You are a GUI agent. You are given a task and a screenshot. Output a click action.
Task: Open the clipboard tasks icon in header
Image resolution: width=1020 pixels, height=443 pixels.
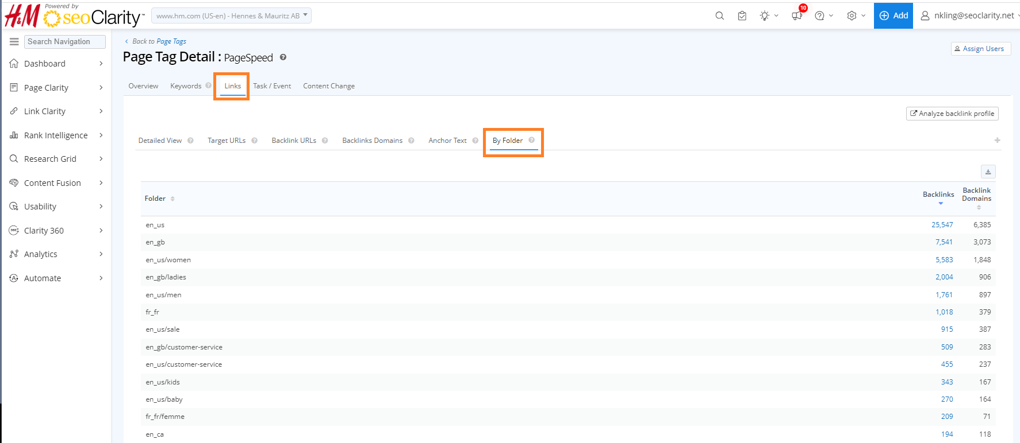742,16
